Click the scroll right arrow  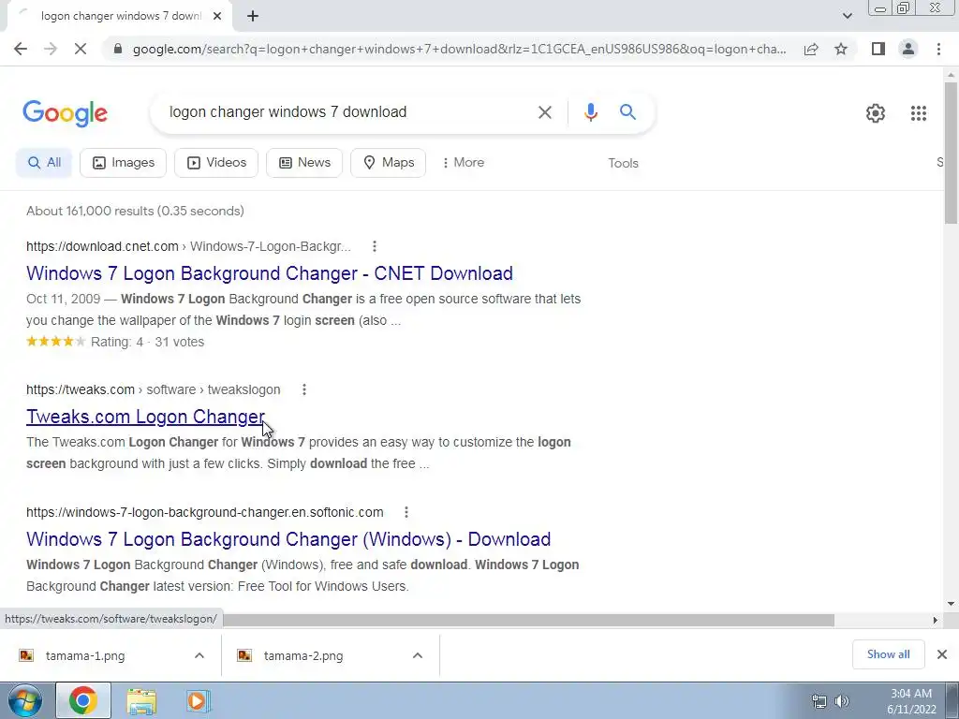[935, 620]
